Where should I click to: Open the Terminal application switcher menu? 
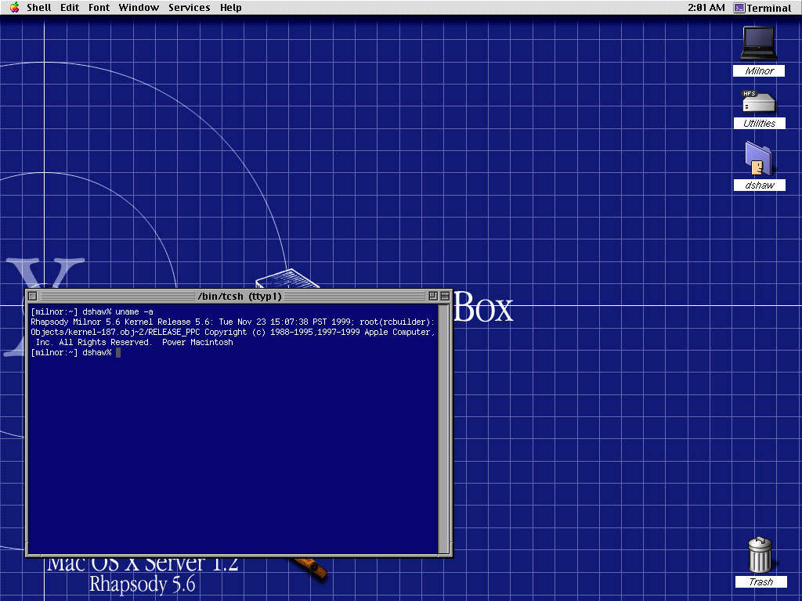point(763,8)
